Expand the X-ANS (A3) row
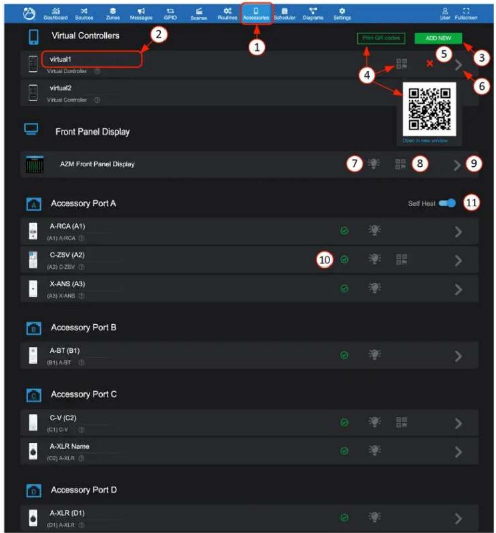 point(458,290)
